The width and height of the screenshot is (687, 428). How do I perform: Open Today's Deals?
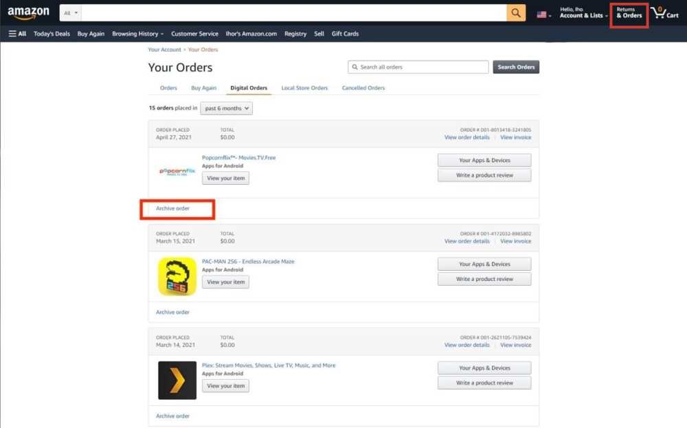[x=52, y=34]
